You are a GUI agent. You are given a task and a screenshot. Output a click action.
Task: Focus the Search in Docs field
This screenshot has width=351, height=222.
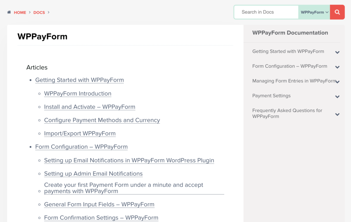click(x=266, y=12)
